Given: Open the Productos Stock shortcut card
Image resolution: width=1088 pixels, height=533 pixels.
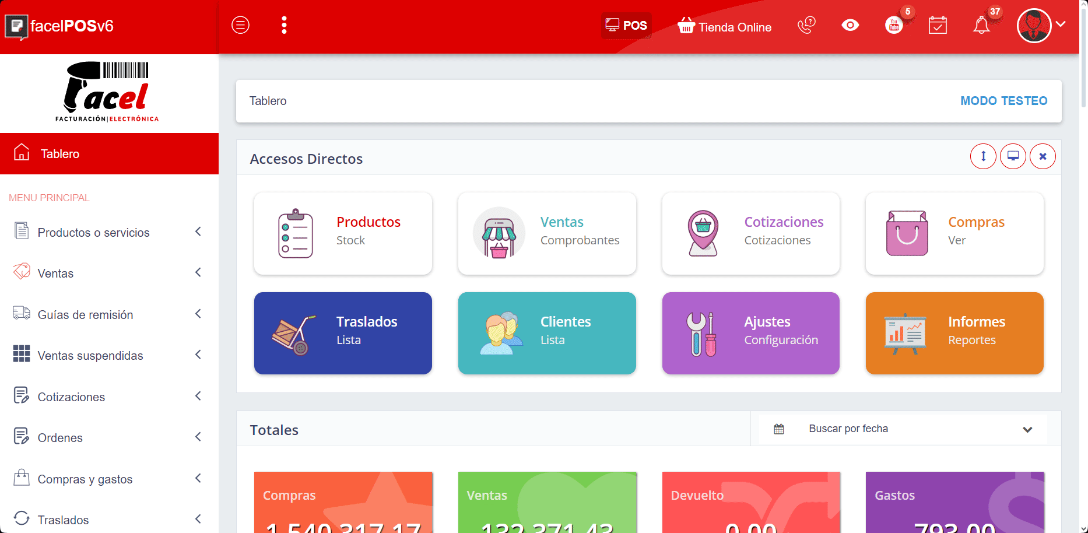Looking at the screenshot, I should click(x=343, y=233).
